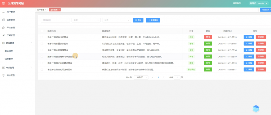Image resolution: width=271 pixels, height=115 pixels.
Task: Click the 前往 page number input box
Action: 177,78
